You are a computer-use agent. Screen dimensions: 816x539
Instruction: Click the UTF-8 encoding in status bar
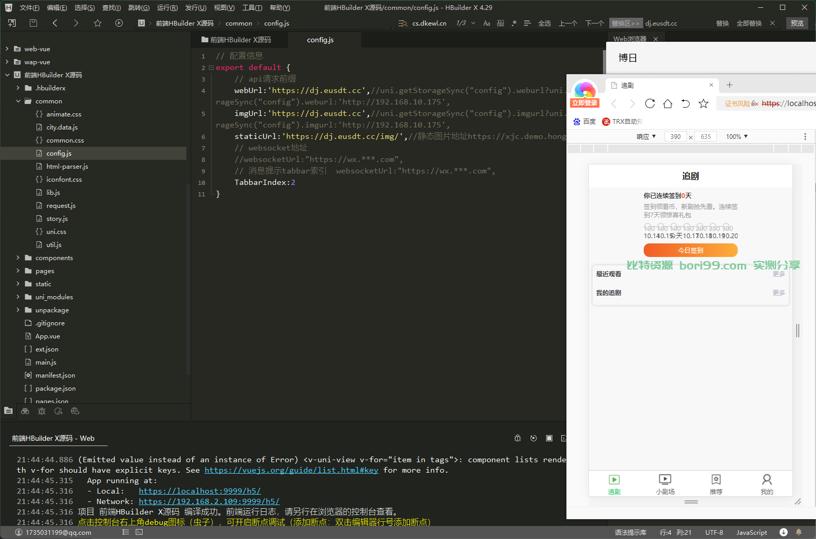tap(714, 532)
